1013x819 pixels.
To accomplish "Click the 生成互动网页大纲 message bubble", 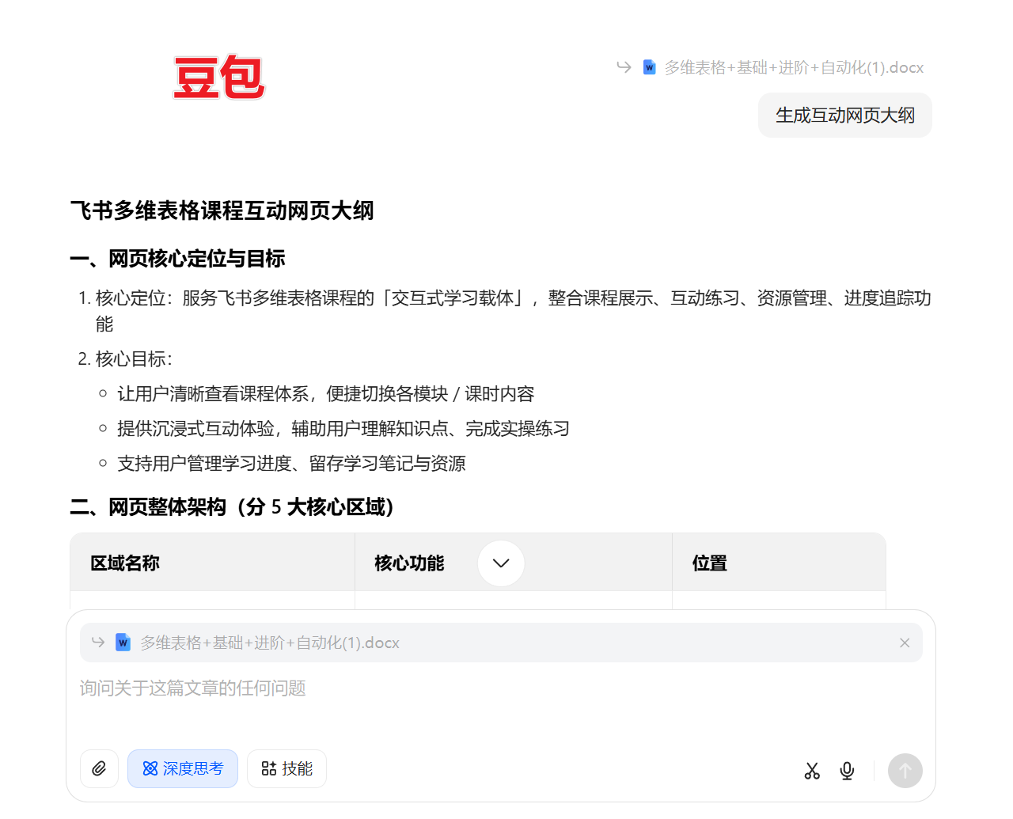I will point(844,115).
